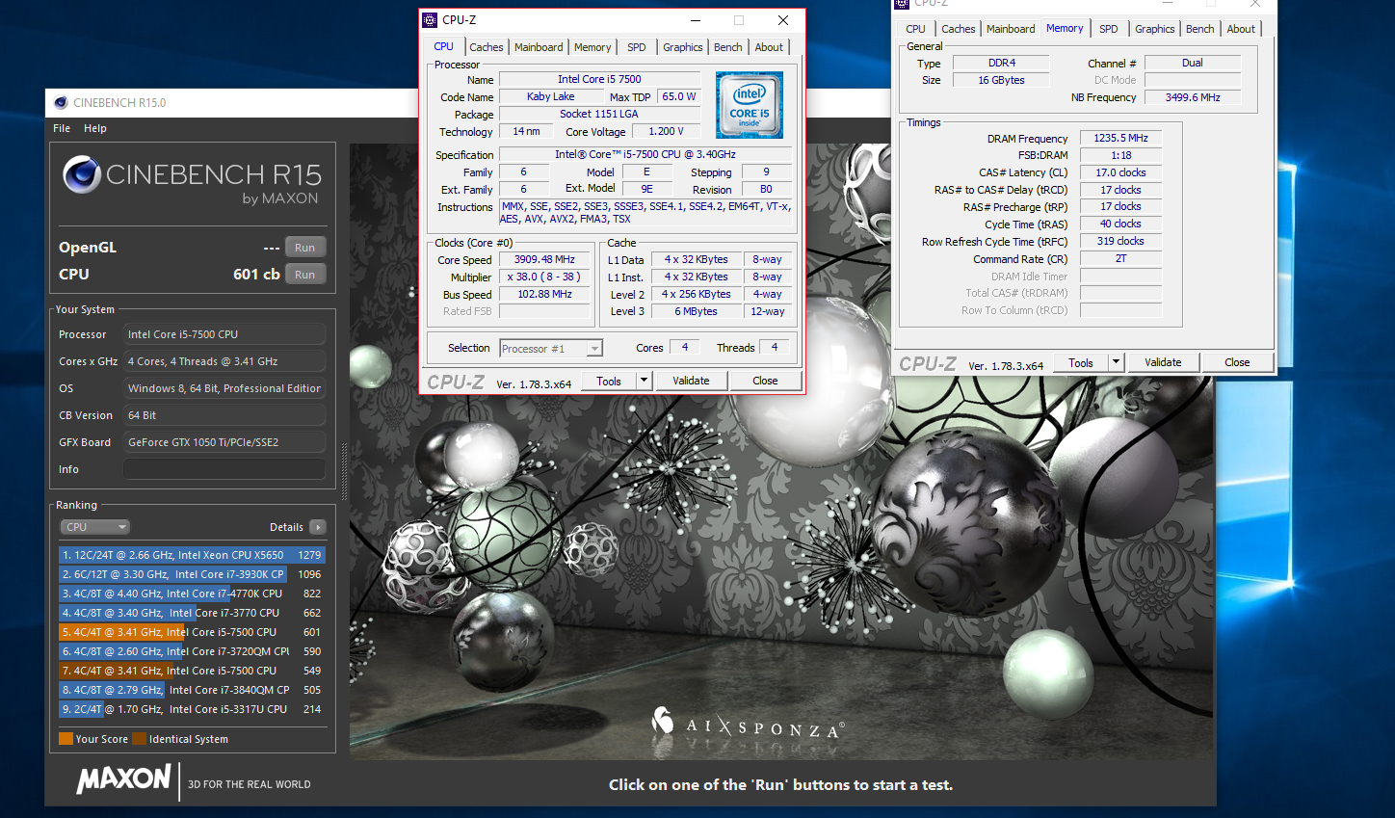
Task: Click the MAXON logo at bottom left
Action: point(124,779)
